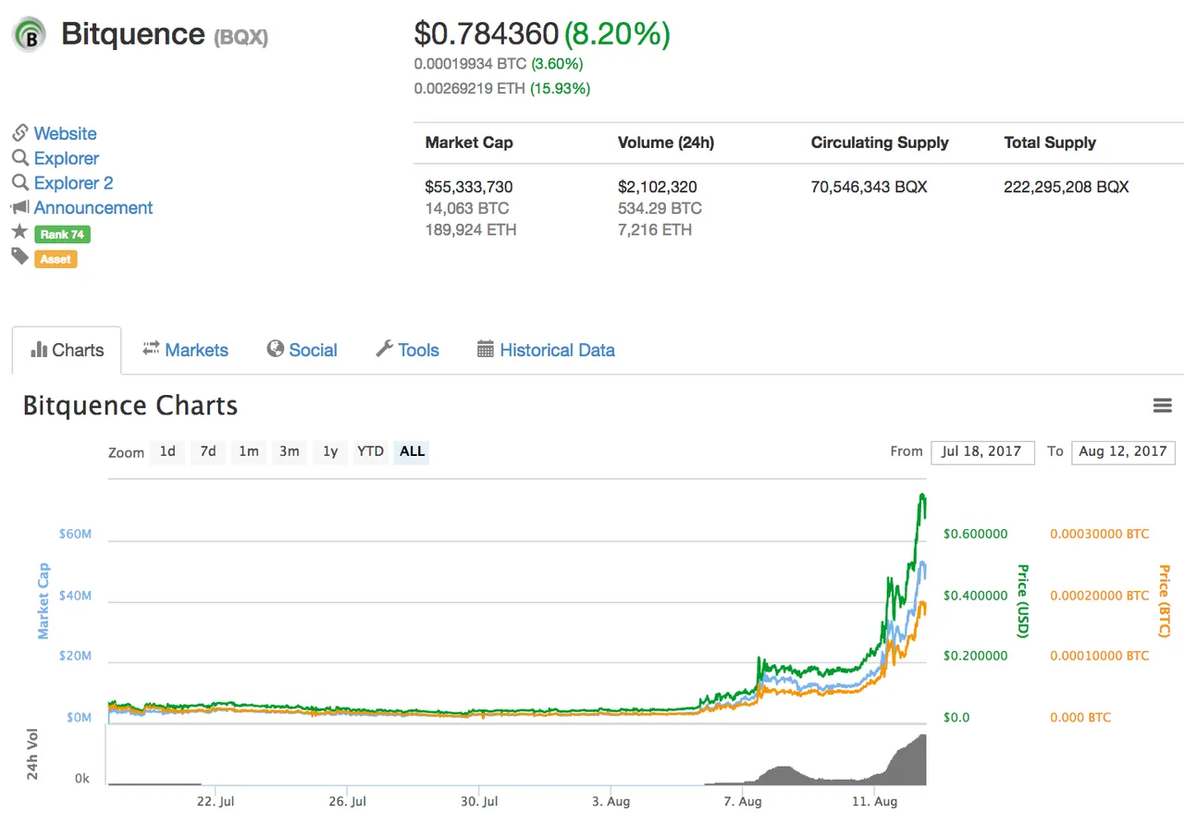Click the 222,295,208 BQX total supply
The image size is (1184, 813).
(1067, 187)
